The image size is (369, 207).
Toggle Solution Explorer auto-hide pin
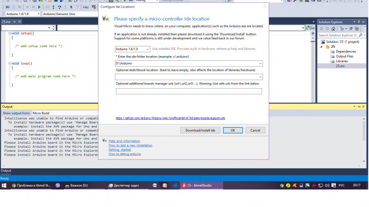coord(359,22)
